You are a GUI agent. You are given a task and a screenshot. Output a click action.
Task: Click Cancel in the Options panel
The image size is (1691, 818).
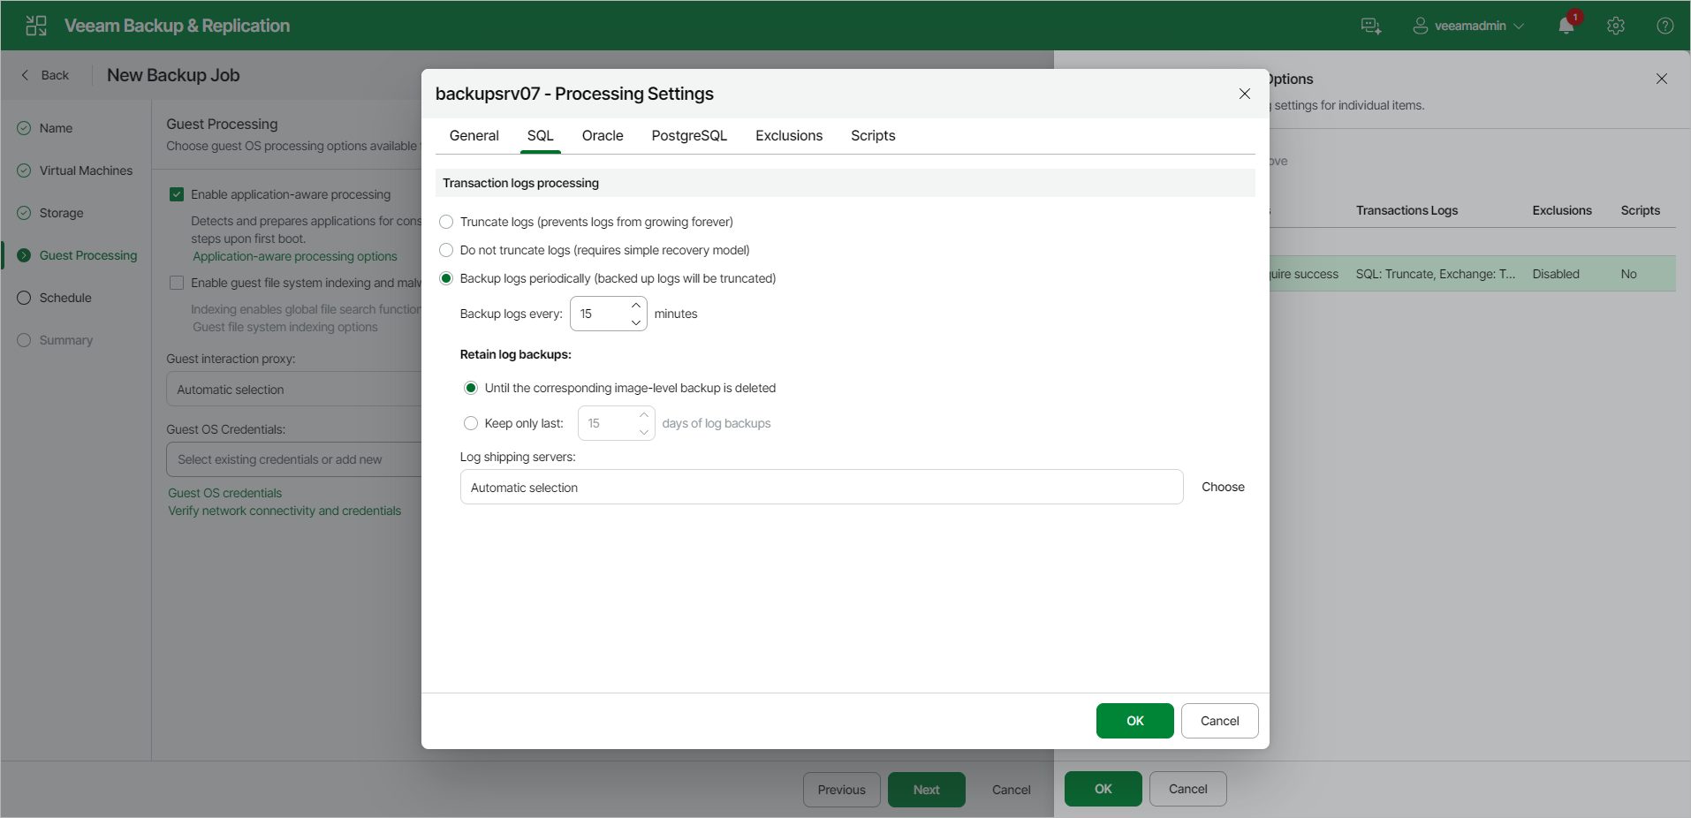[1188, 789]
